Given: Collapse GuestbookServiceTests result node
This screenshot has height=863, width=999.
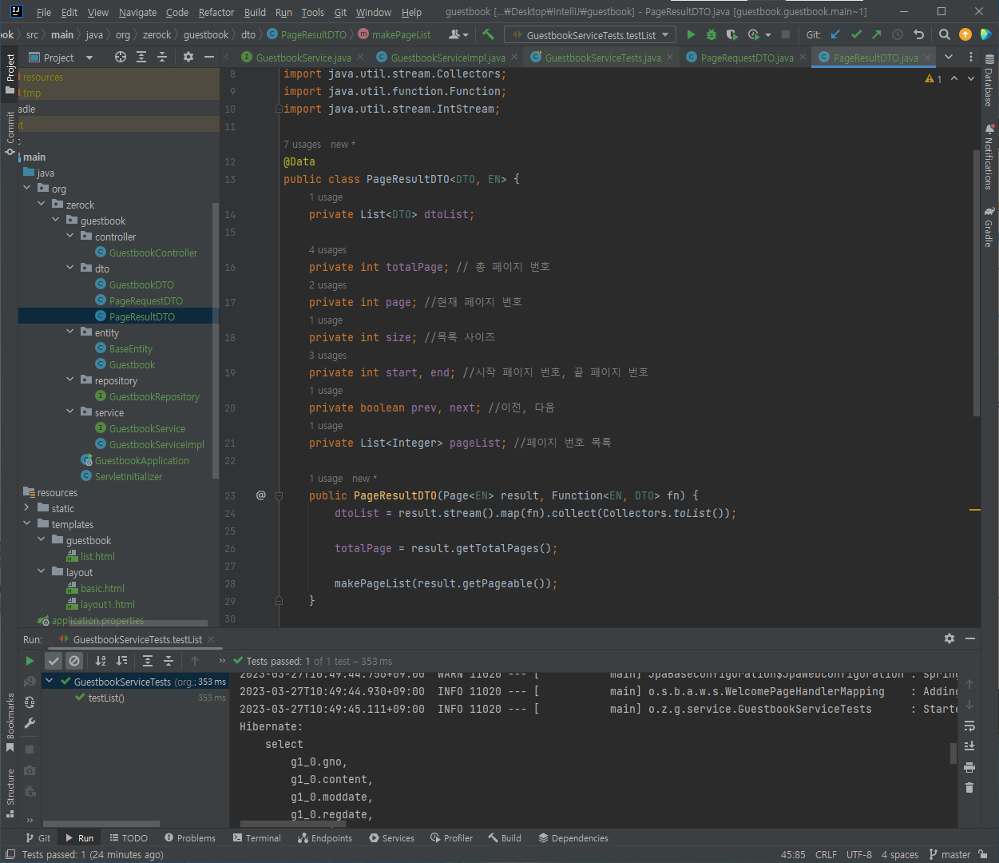Looking at the screenshot, I should (x=50, y=681).
